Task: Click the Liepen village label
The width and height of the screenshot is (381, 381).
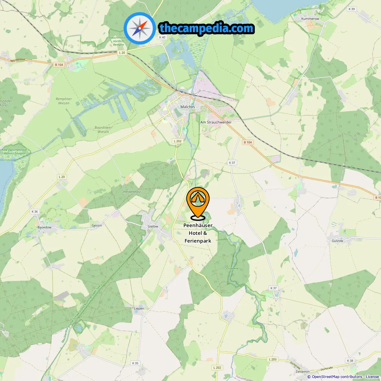Action: coord(139,308)
